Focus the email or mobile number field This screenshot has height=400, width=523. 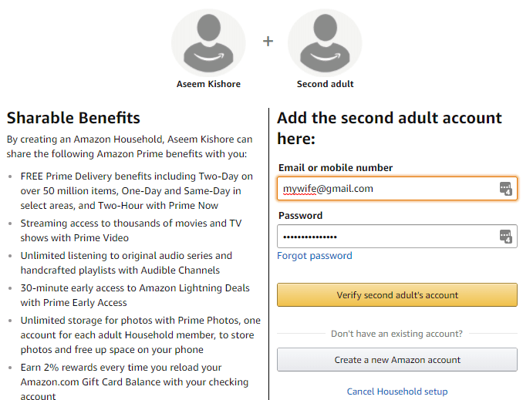386,188
